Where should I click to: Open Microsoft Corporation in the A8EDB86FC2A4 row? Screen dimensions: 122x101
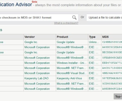point(37,89)
